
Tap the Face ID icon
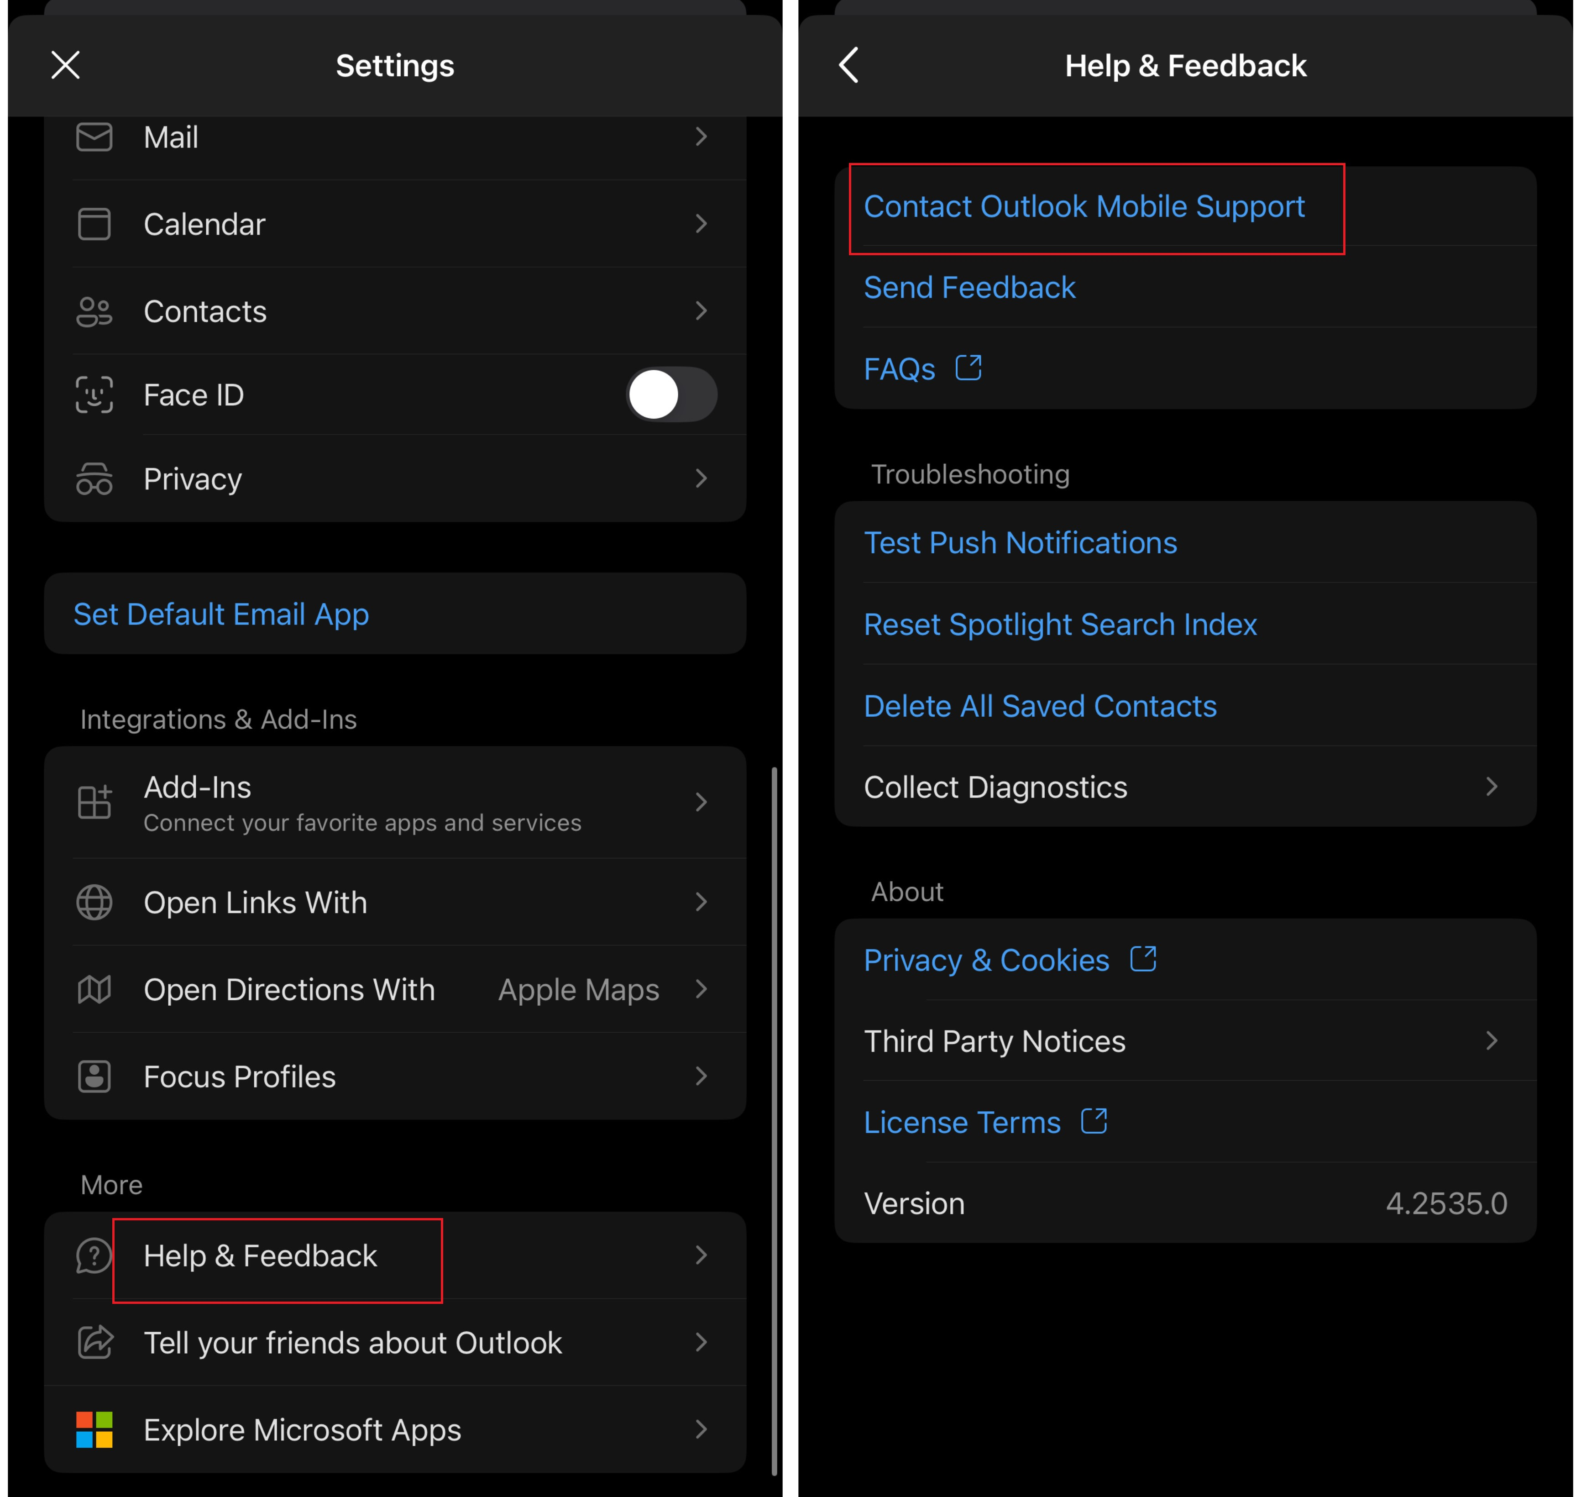94,395
